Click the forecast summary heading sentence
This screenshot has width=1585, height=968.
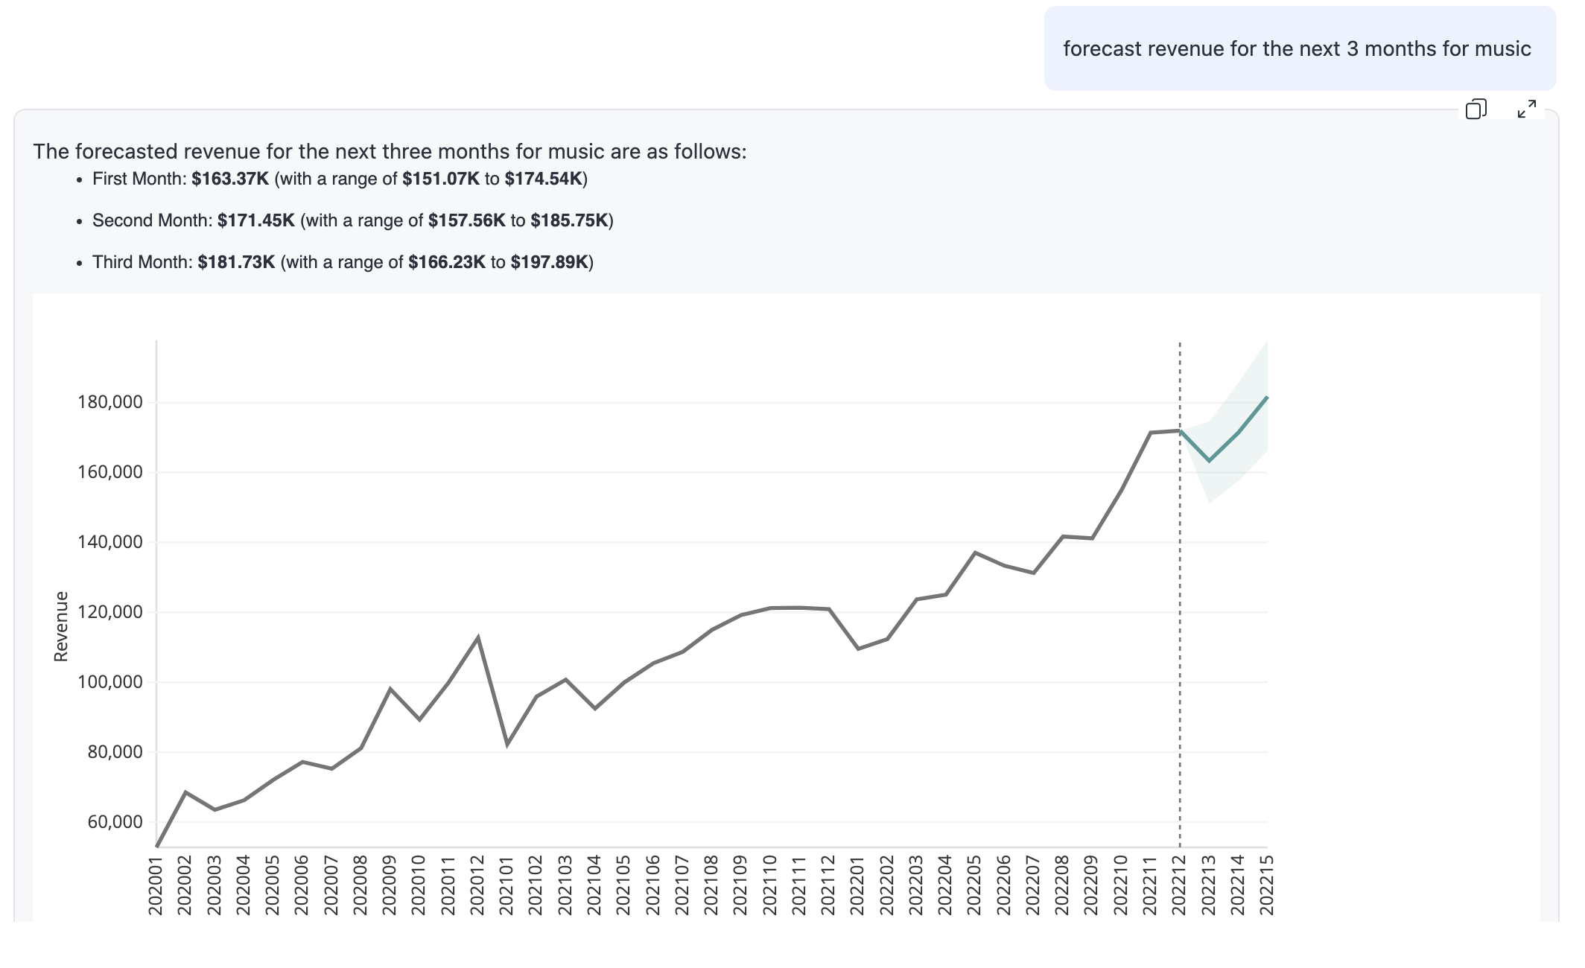(x=390, y=152)
